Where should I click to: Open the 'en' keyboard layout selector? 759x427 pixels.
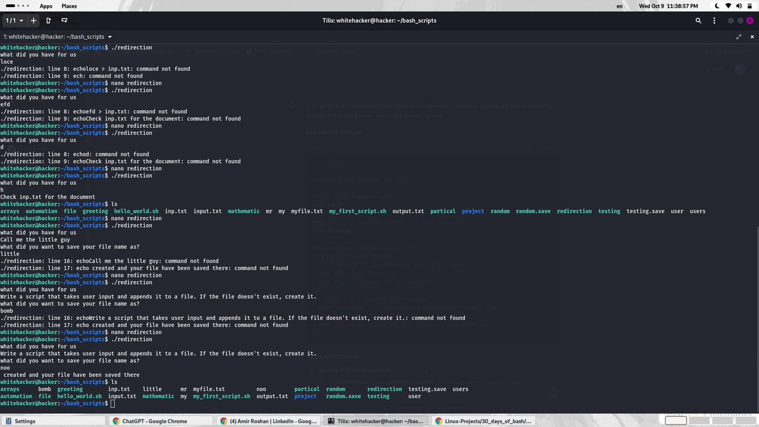(620, 6)
